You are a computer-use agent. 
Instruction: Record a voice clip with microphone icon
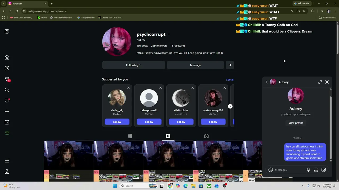coord(309,170)
